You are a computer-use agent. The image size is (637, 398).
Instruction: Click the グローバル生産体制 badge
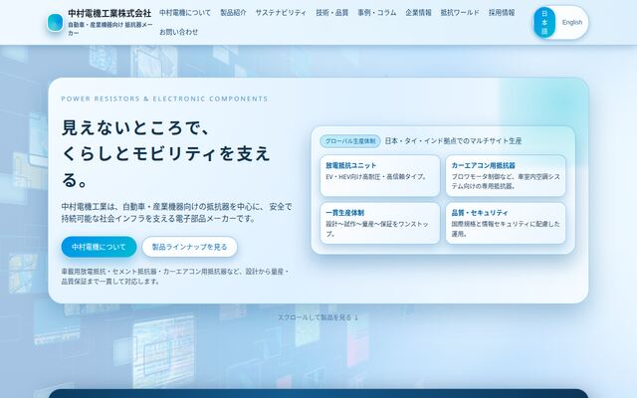(350, 141)
